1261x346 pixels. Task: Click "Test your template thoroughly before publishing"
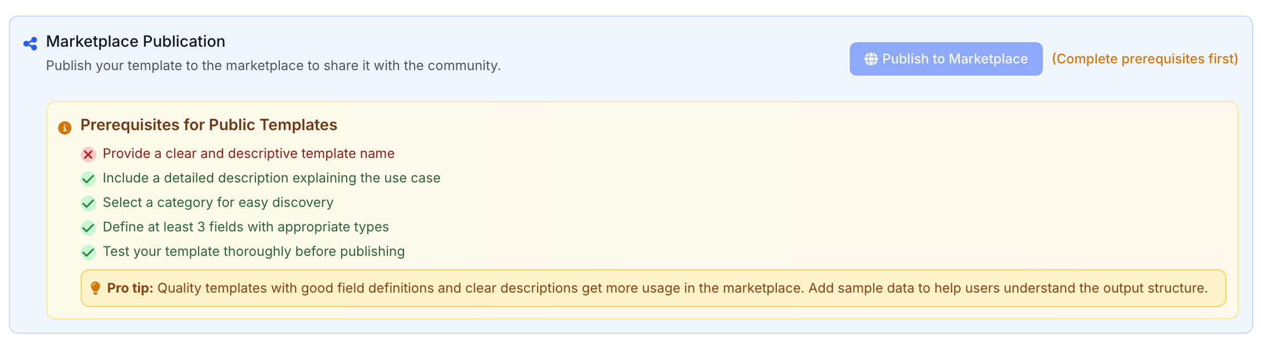tap(254, 251)
